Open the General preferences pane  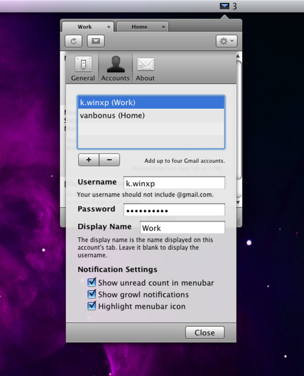point(83,69)
